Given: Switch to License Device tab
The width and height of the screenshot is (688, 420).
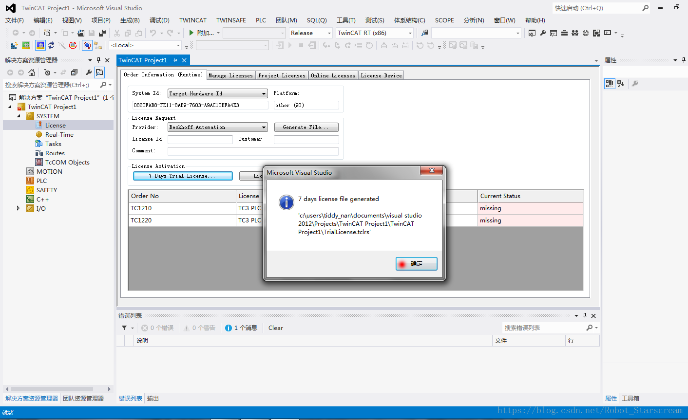Looking at the screenshot, I should pos(381,75).
